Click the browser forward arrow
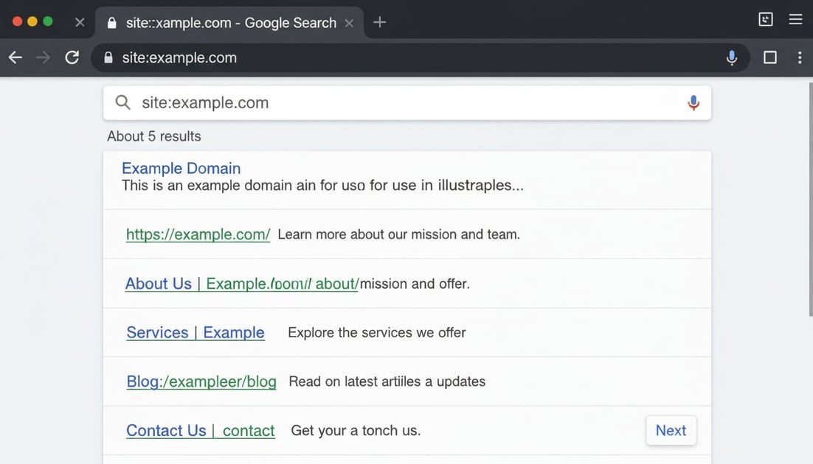 click(x=44, y=57)
